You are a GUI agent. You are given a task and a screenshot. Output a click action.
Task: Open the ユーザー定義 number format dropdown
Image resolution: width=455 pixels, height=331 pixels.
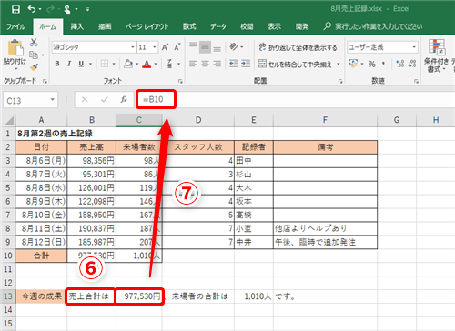coord(414,47)
